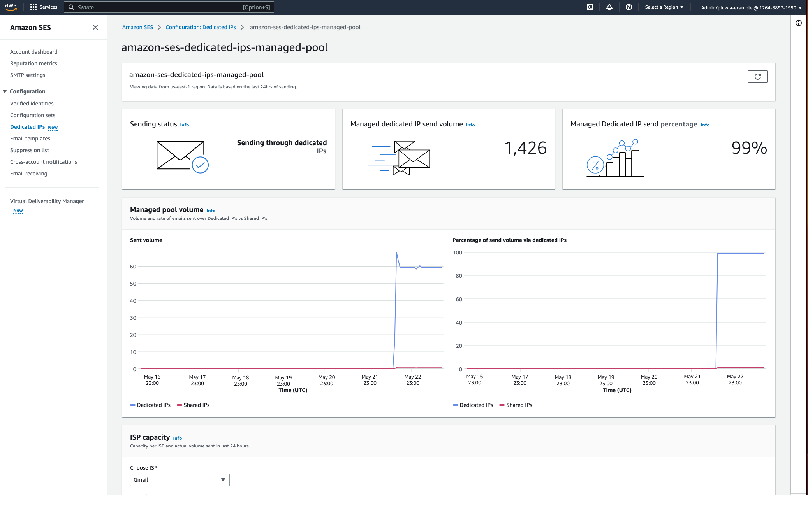The image size is (808, 507).
Task: Open the info panel on the right edge
Action: click(x=799, y=23)
